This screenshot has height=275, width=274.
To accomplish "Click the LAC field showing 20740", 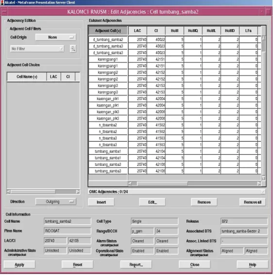I will pyautogui.click(x=55, y=241).
